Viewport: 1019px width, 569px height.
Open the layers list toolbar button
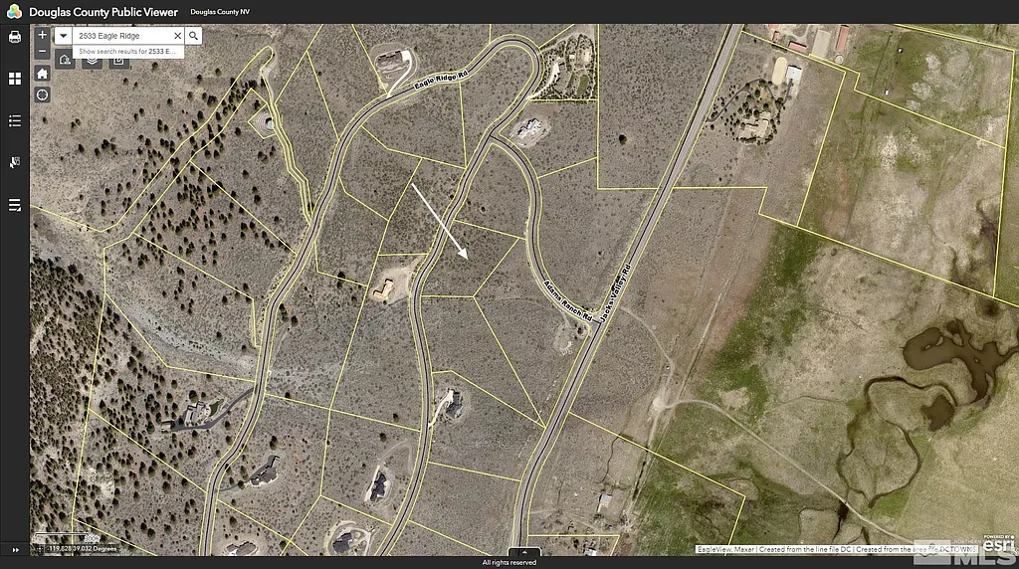[x=92, y=61]
